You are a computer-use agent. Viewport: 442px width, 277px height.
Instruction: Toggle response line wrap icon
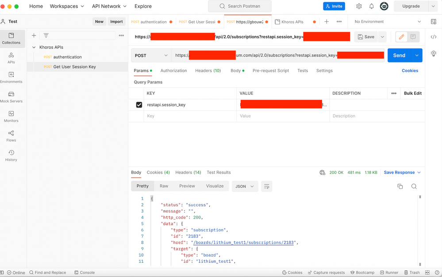pyautogui.click(x=266, y=186)
